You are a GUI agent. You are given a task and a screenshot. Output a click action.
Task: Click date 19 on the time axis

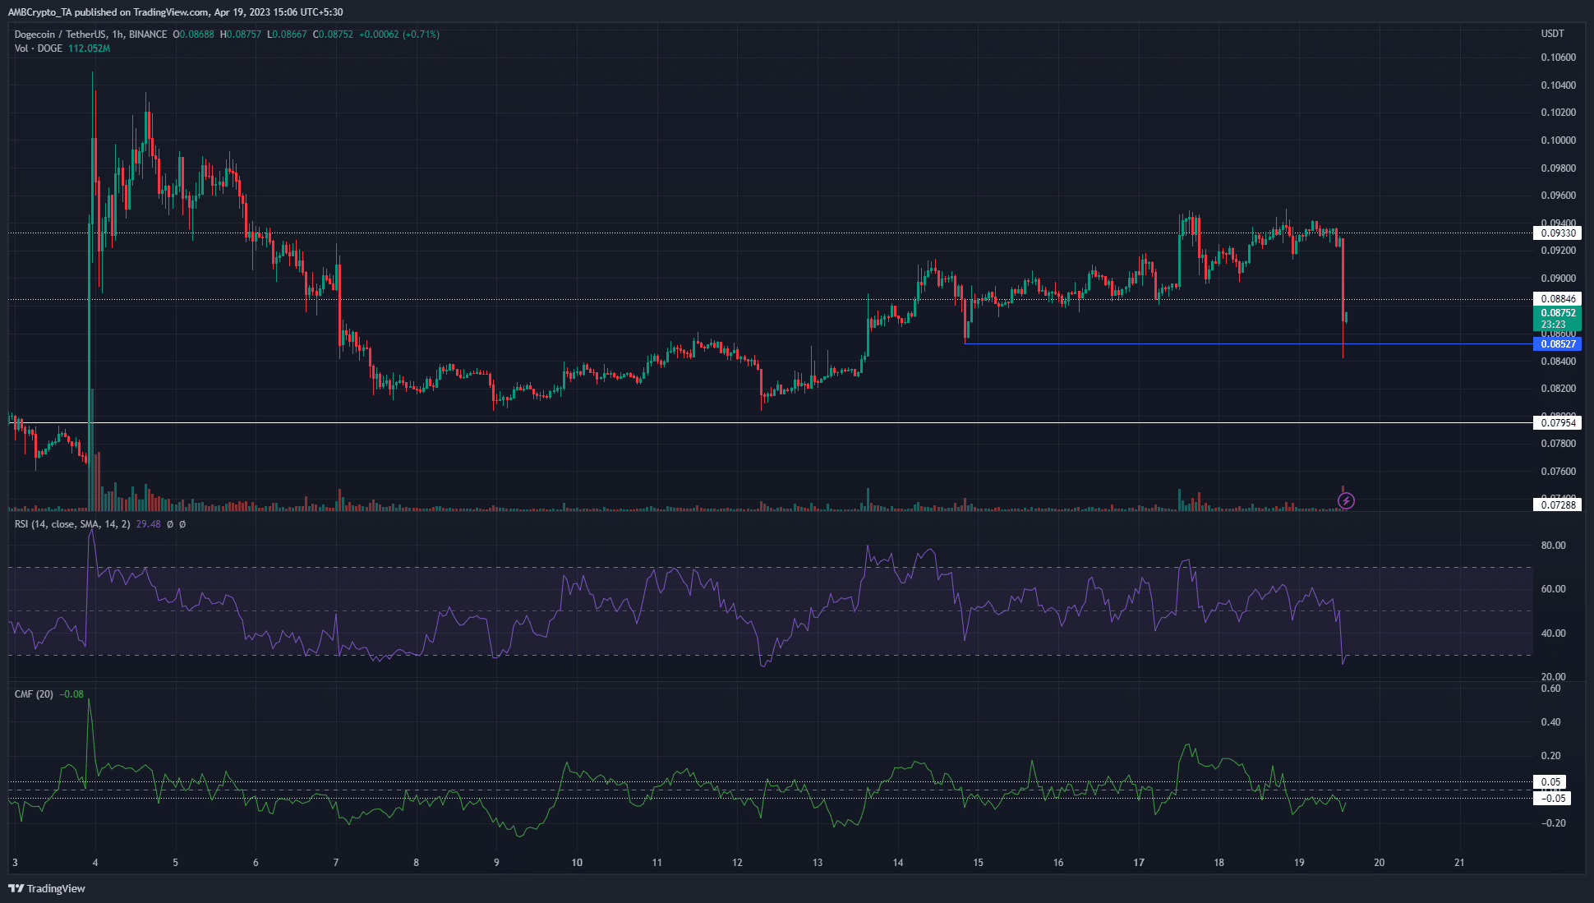pos(1299,863)
